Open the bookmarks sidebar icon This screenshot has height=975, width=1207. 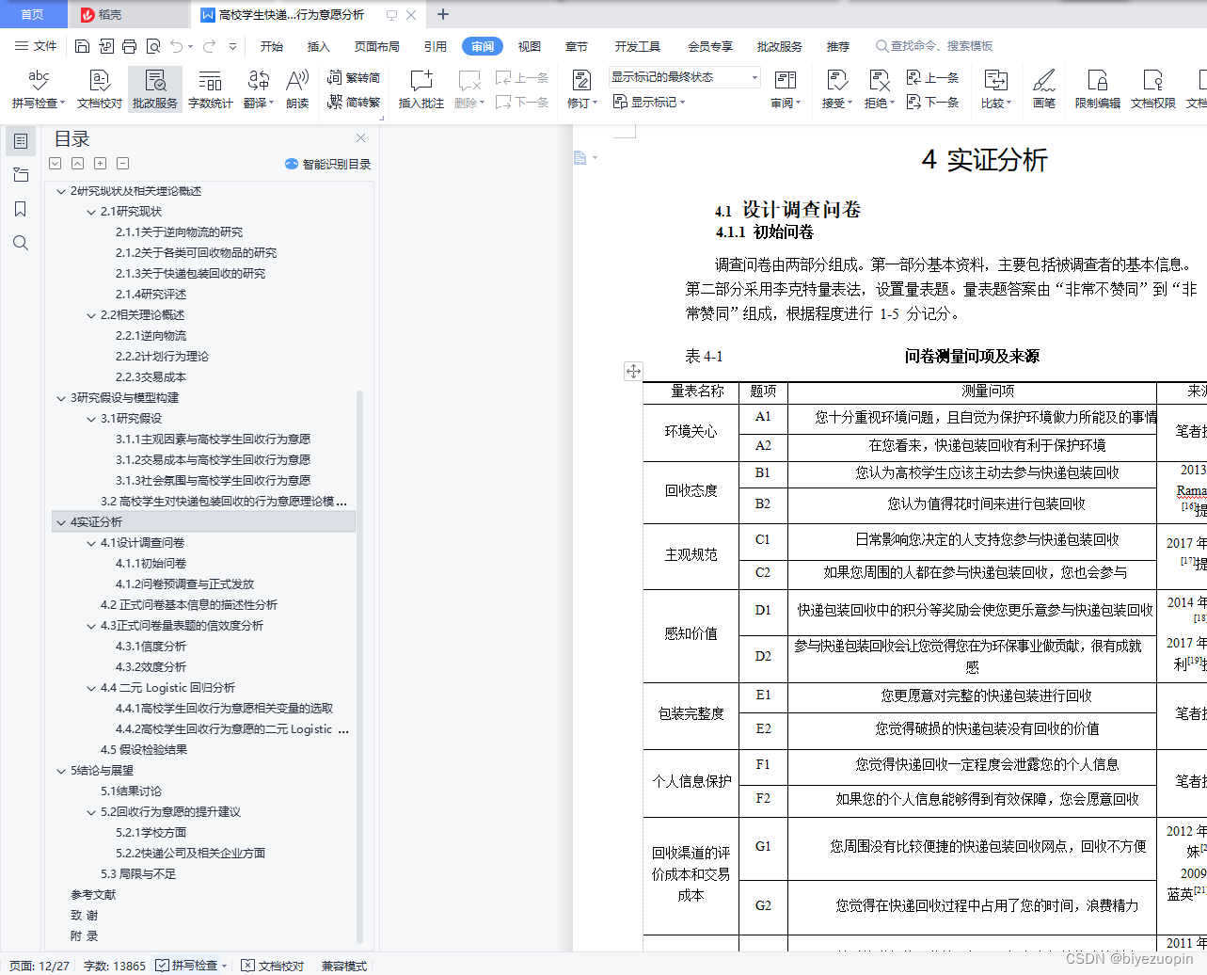point(21,209)
